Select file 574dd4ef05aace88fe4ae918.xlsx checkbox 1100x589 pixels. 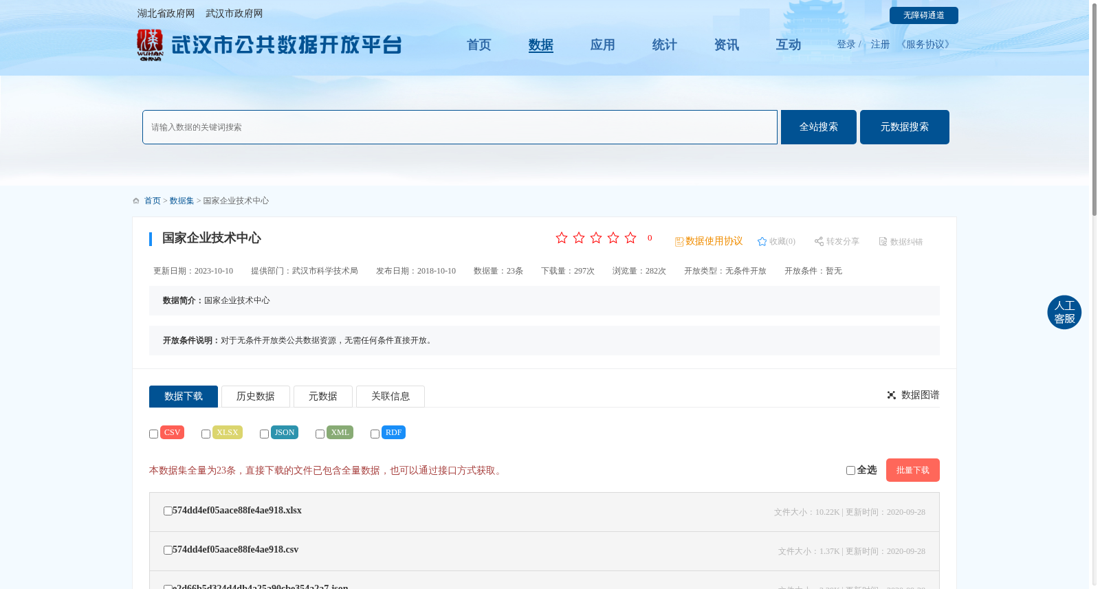(x=168, y=511)
